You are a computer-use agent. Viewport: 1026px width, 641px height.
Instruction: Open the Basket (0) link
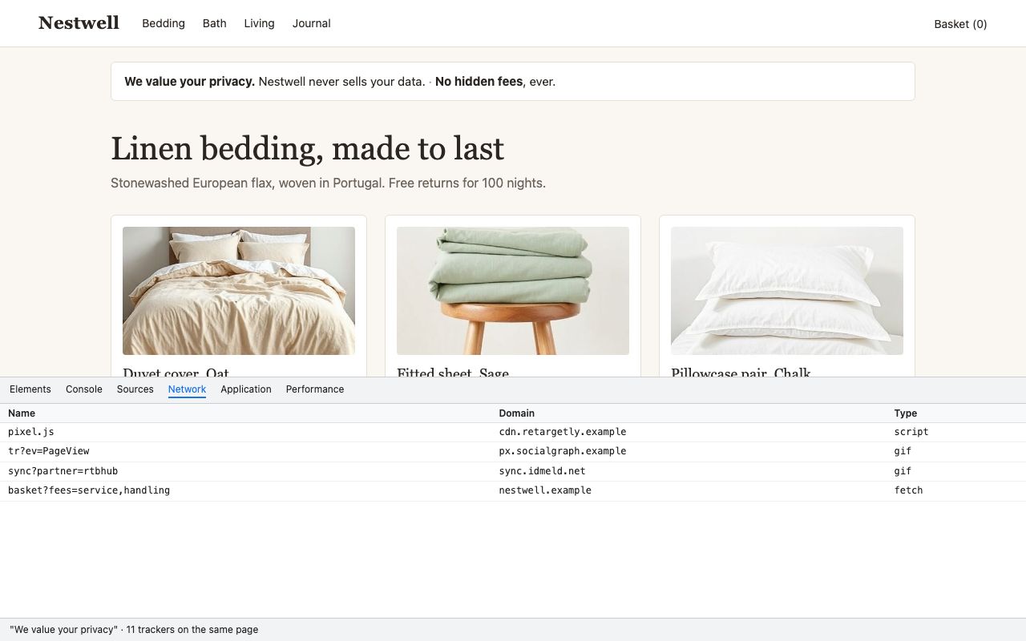pos(960,24)
